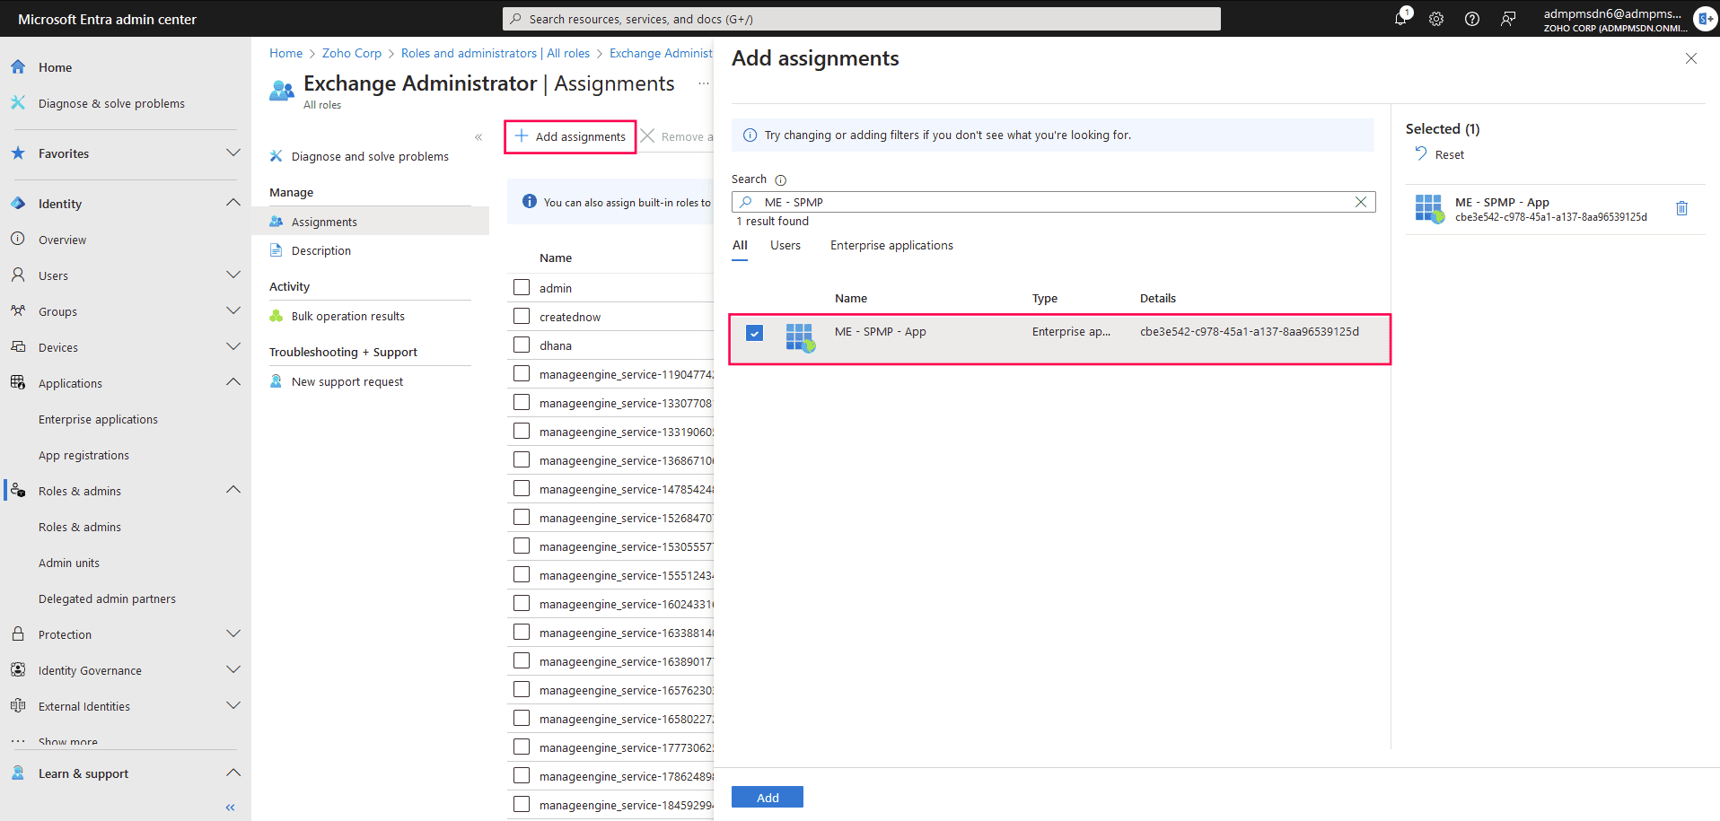The height and width of the screenshot is (821, 1720).
Task: Click the Overview info icon in sidebar
Action: tap(18, 240)
